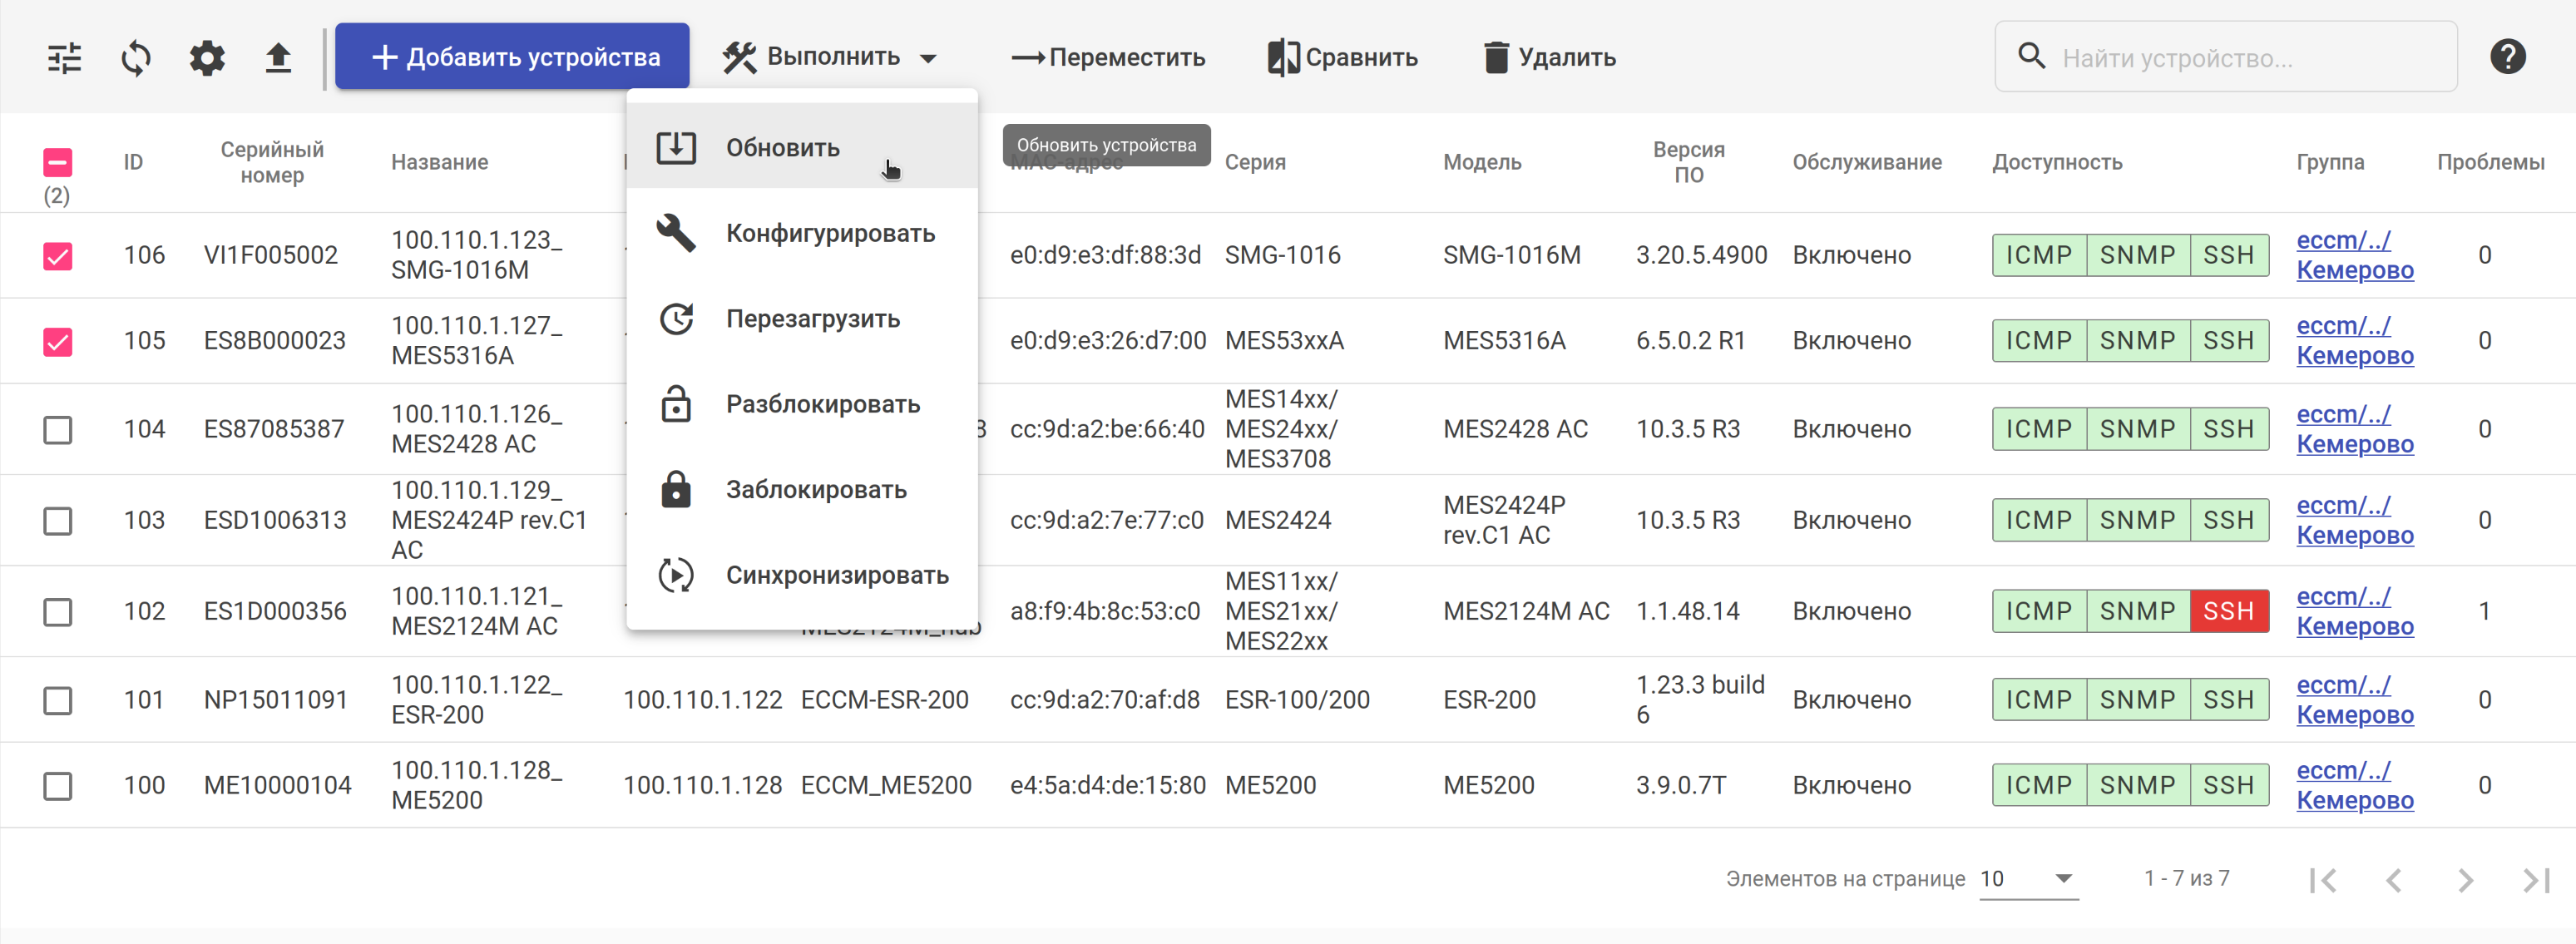The width and height of the screenshot is (2576, 944).
Task: Click the upload arrow icon
Action: (x=278, y=58)
